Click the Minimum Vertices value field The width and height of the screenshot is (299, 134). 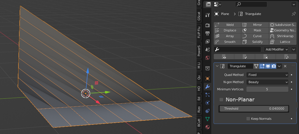pos(267,89)
